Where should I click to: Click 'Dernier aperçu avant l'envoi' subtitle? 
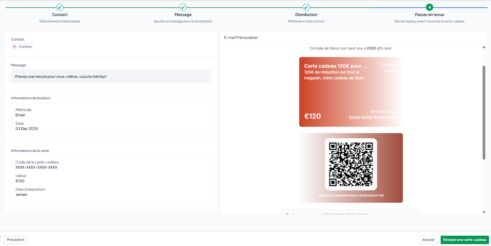pos(429,21)
